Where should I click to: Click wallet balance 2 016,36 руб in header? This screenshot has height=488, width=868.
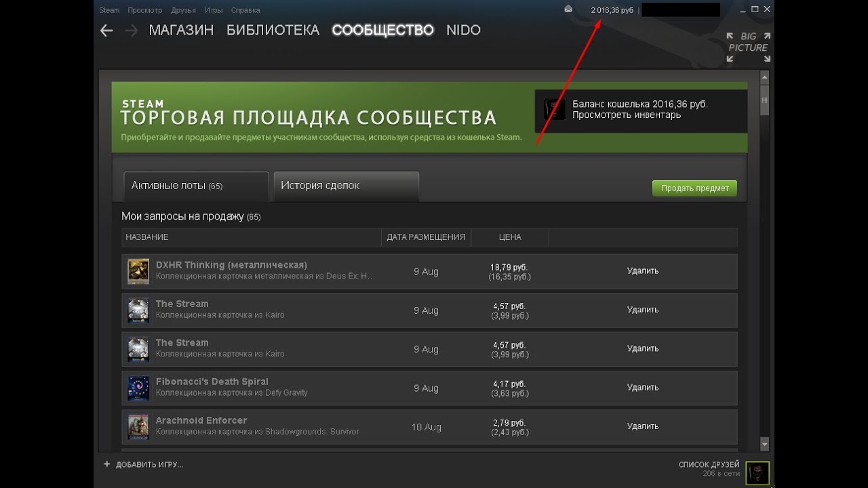[x=612, y=10]
